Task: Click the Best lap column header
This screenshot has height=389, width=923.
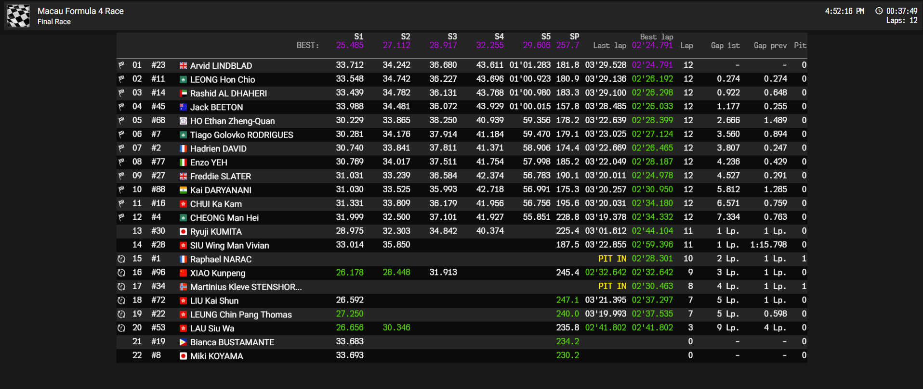Action: [657, 37]
